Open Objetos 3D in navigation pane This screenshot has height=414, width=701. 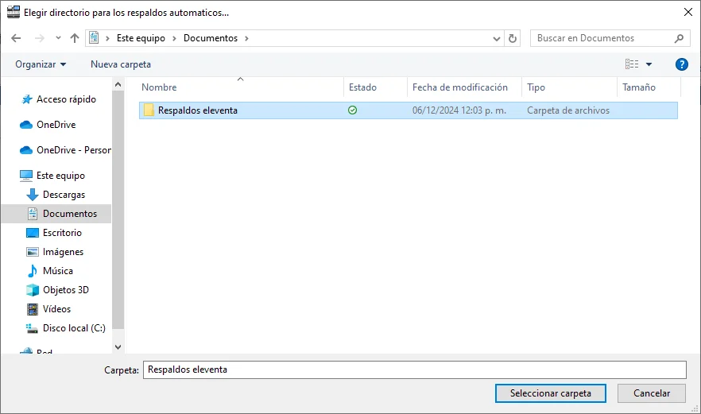pyautogui.click(x=66, y=290)
